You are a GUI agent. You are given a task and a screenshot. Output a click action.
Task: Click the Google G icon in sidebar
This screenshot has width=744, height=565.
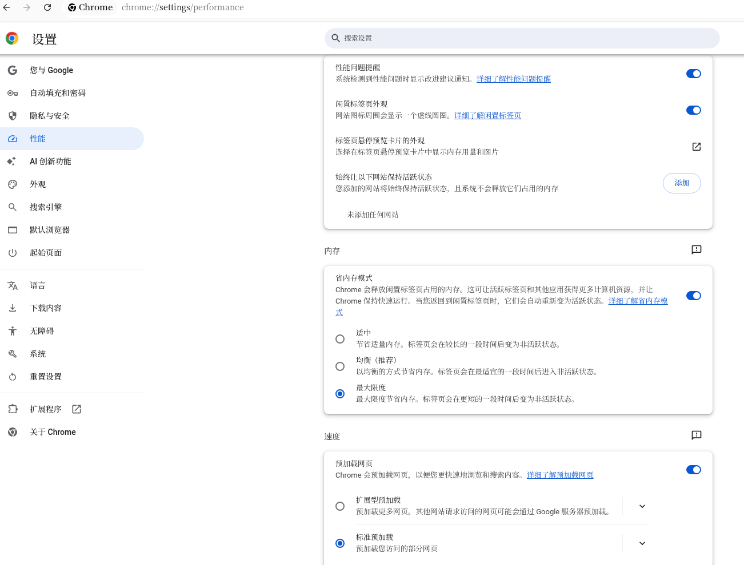(x=13, y=70)
